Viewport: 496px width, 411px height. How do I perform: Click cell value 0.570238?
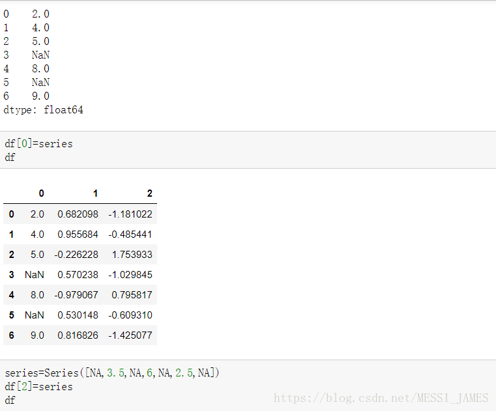(78, 275)
